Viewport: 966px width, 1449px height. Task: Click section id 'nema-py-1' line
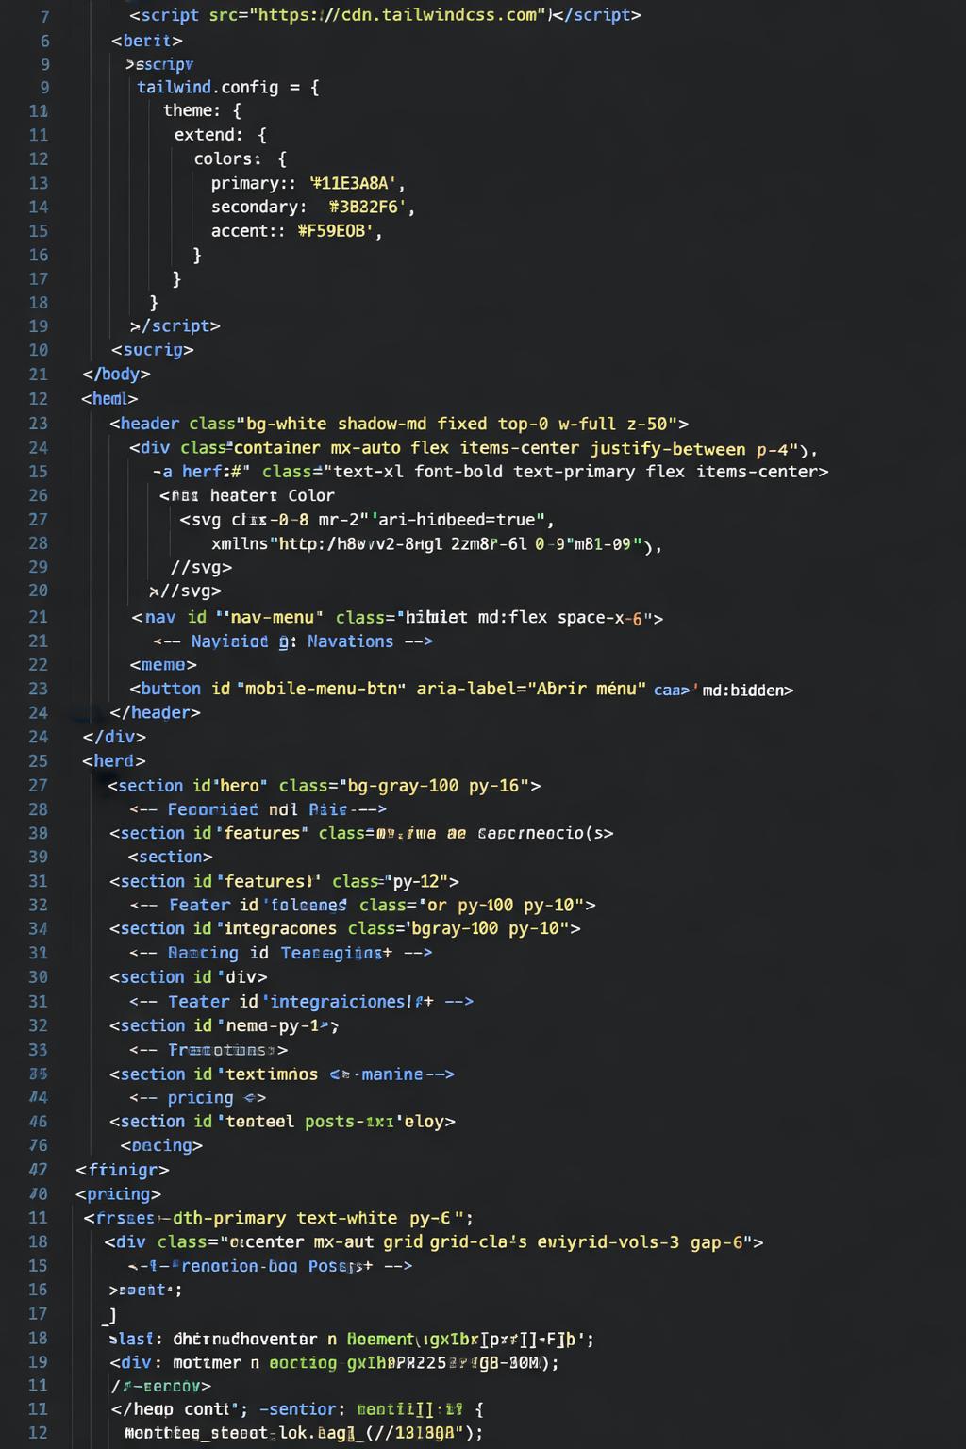point(224,1026)
